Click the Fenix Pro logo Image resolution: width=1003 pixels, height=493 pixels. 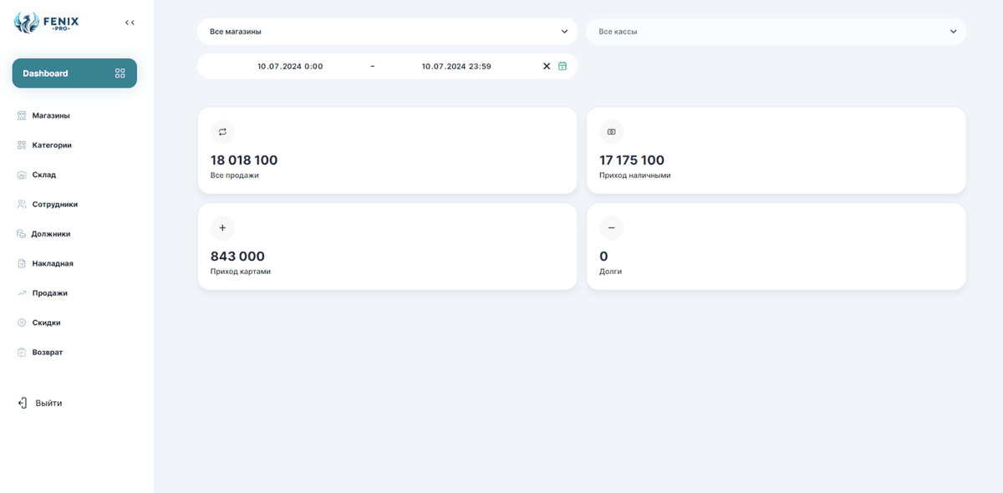[x=47, y=23]
